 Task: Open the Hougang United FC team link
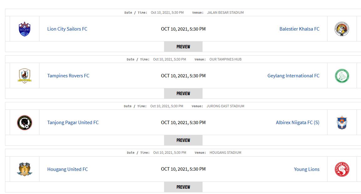coord(67,169)
